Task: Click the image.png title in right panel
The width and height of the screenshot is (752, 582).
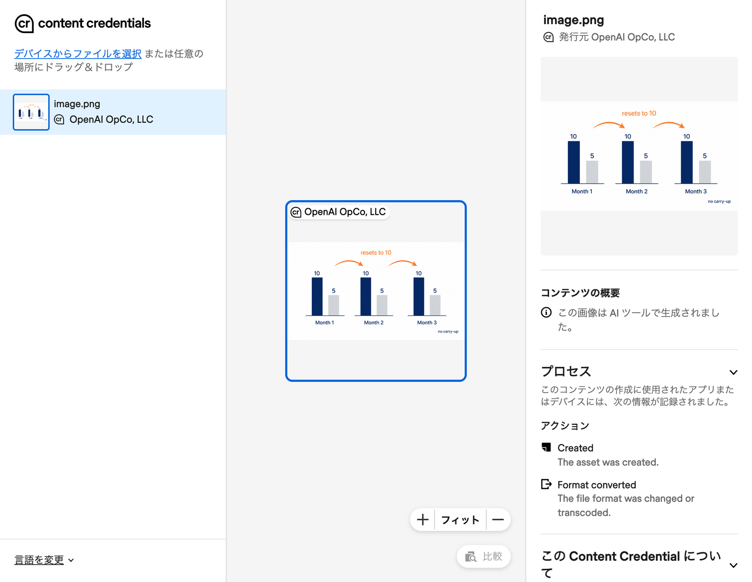Action: 573,20
